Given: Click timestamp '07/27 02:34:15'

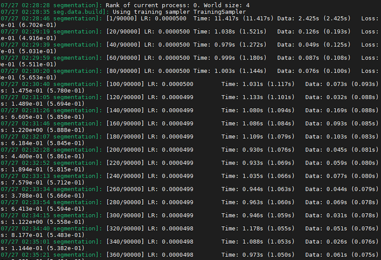Looking at the screenshot, I should click(26, 216).
